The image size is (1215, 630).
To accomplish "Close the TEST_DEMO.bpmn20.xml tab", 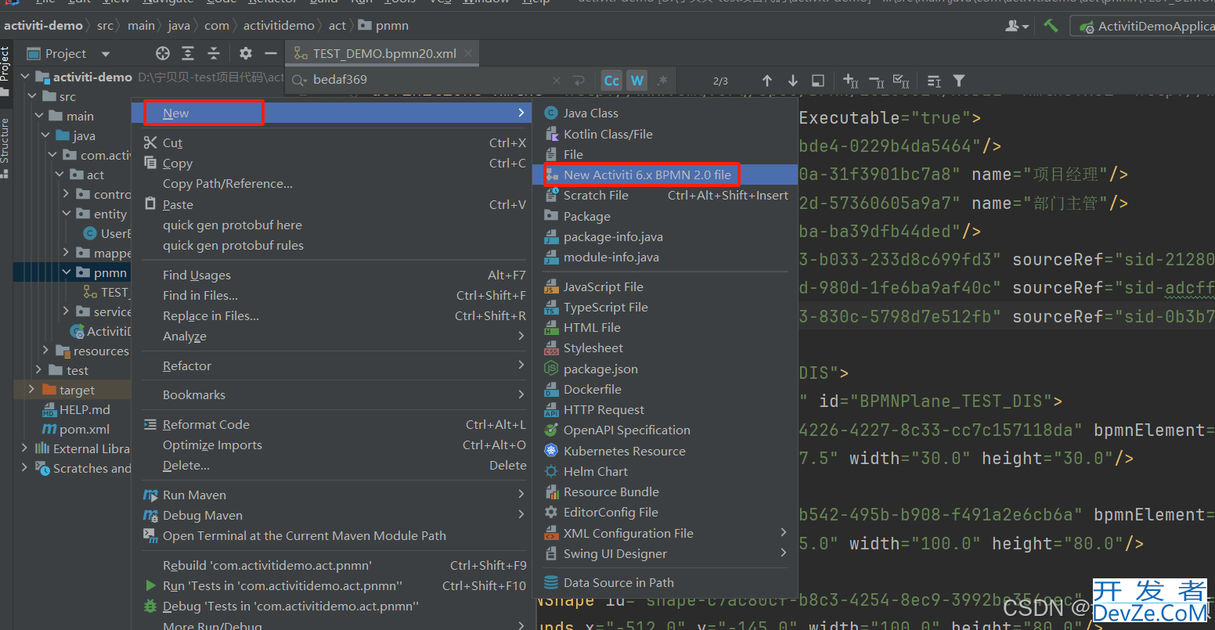I will (x=468, y=53).
